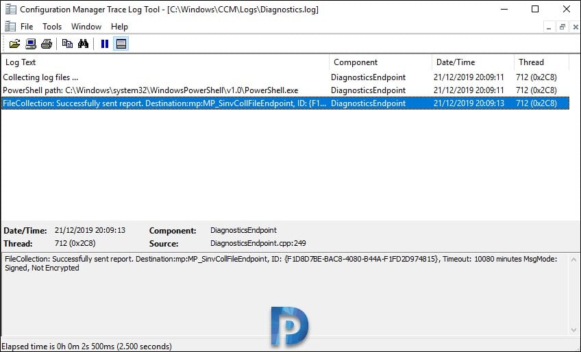
Task: Sort by the Date/Time column header
Action: [473, 62]
